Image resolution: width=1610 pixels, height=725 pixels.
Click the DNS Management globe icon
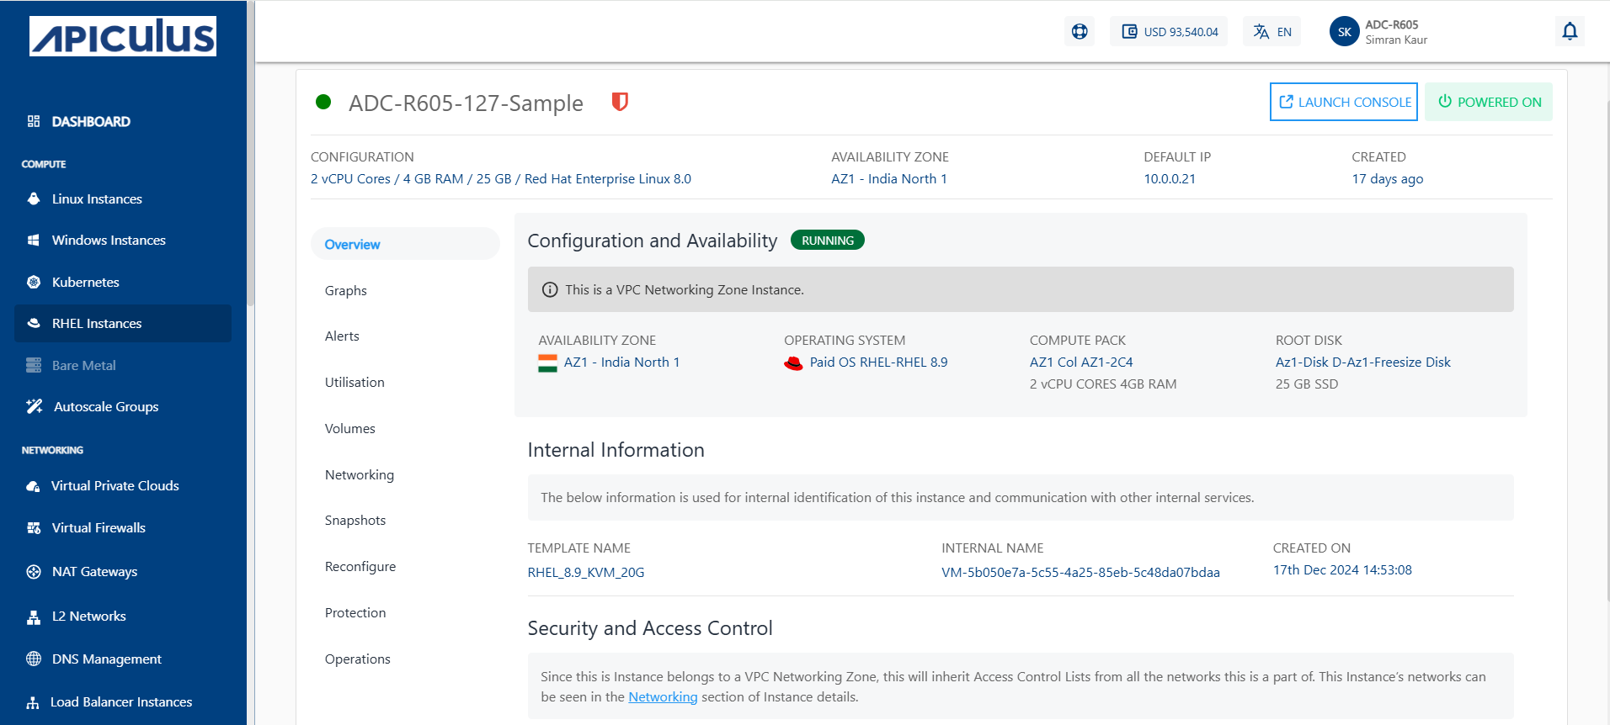click(34, 659)
